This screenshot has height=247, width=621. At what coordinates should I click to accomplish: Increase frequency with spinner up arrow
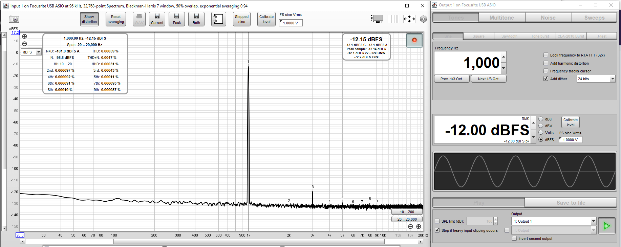[504, 57]
